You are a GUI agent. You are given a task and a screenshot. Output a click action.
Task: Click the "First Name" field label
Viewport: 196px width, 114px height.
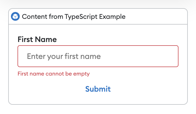click(x=37, y=40)
